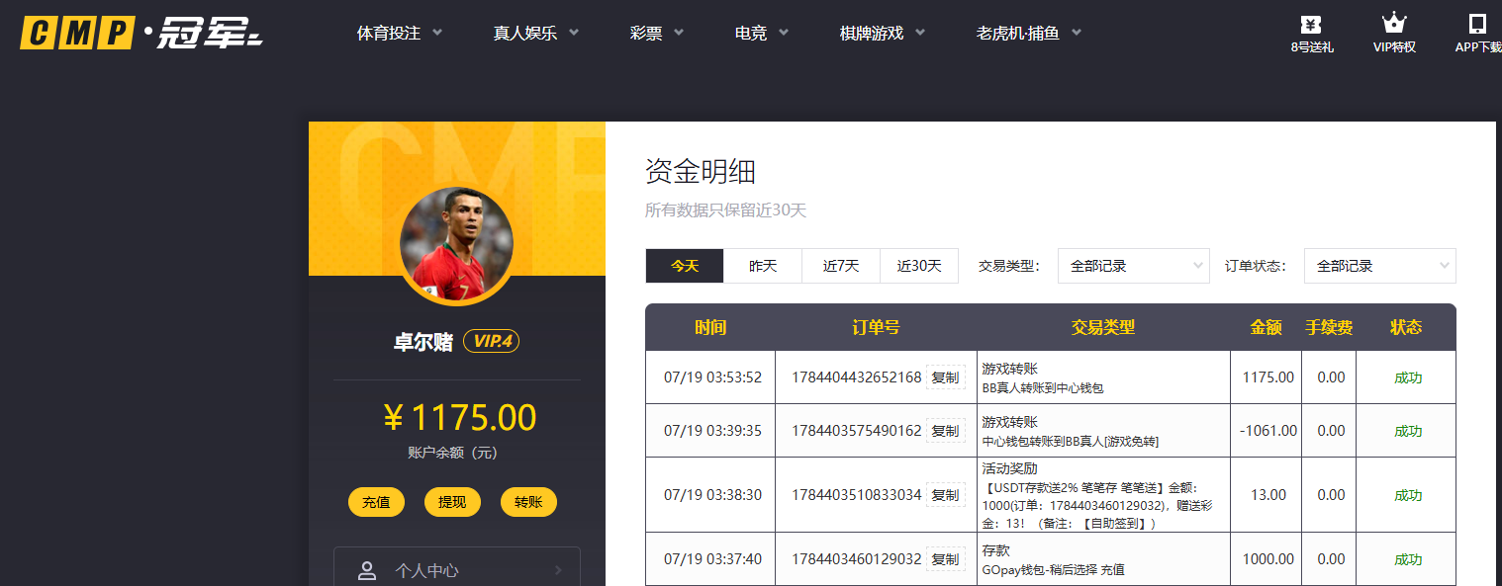Click the time 07/19 03:38:30

click(x=712, y=495)
